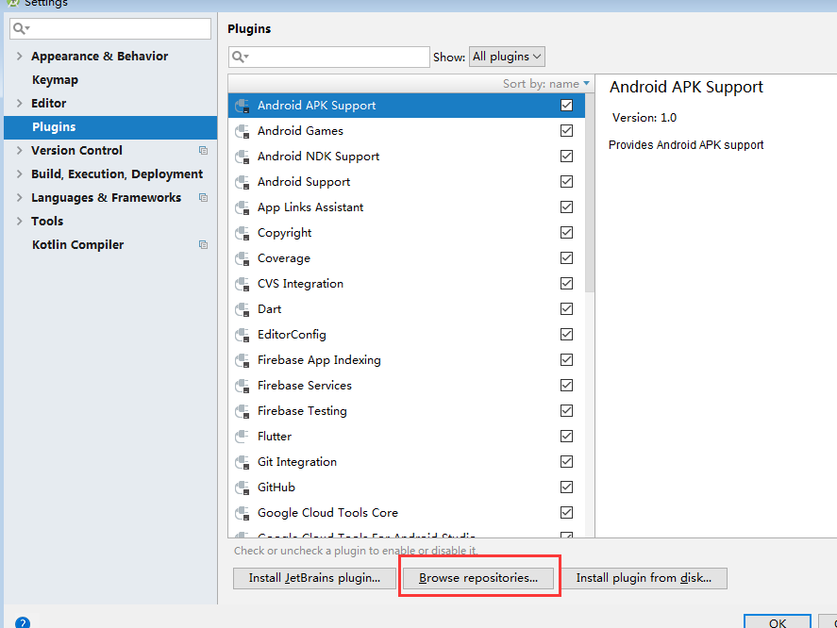Select the EditorConfig plugin row
The height and width of the screenshot is (628, 837).
[x=406, y=335]
